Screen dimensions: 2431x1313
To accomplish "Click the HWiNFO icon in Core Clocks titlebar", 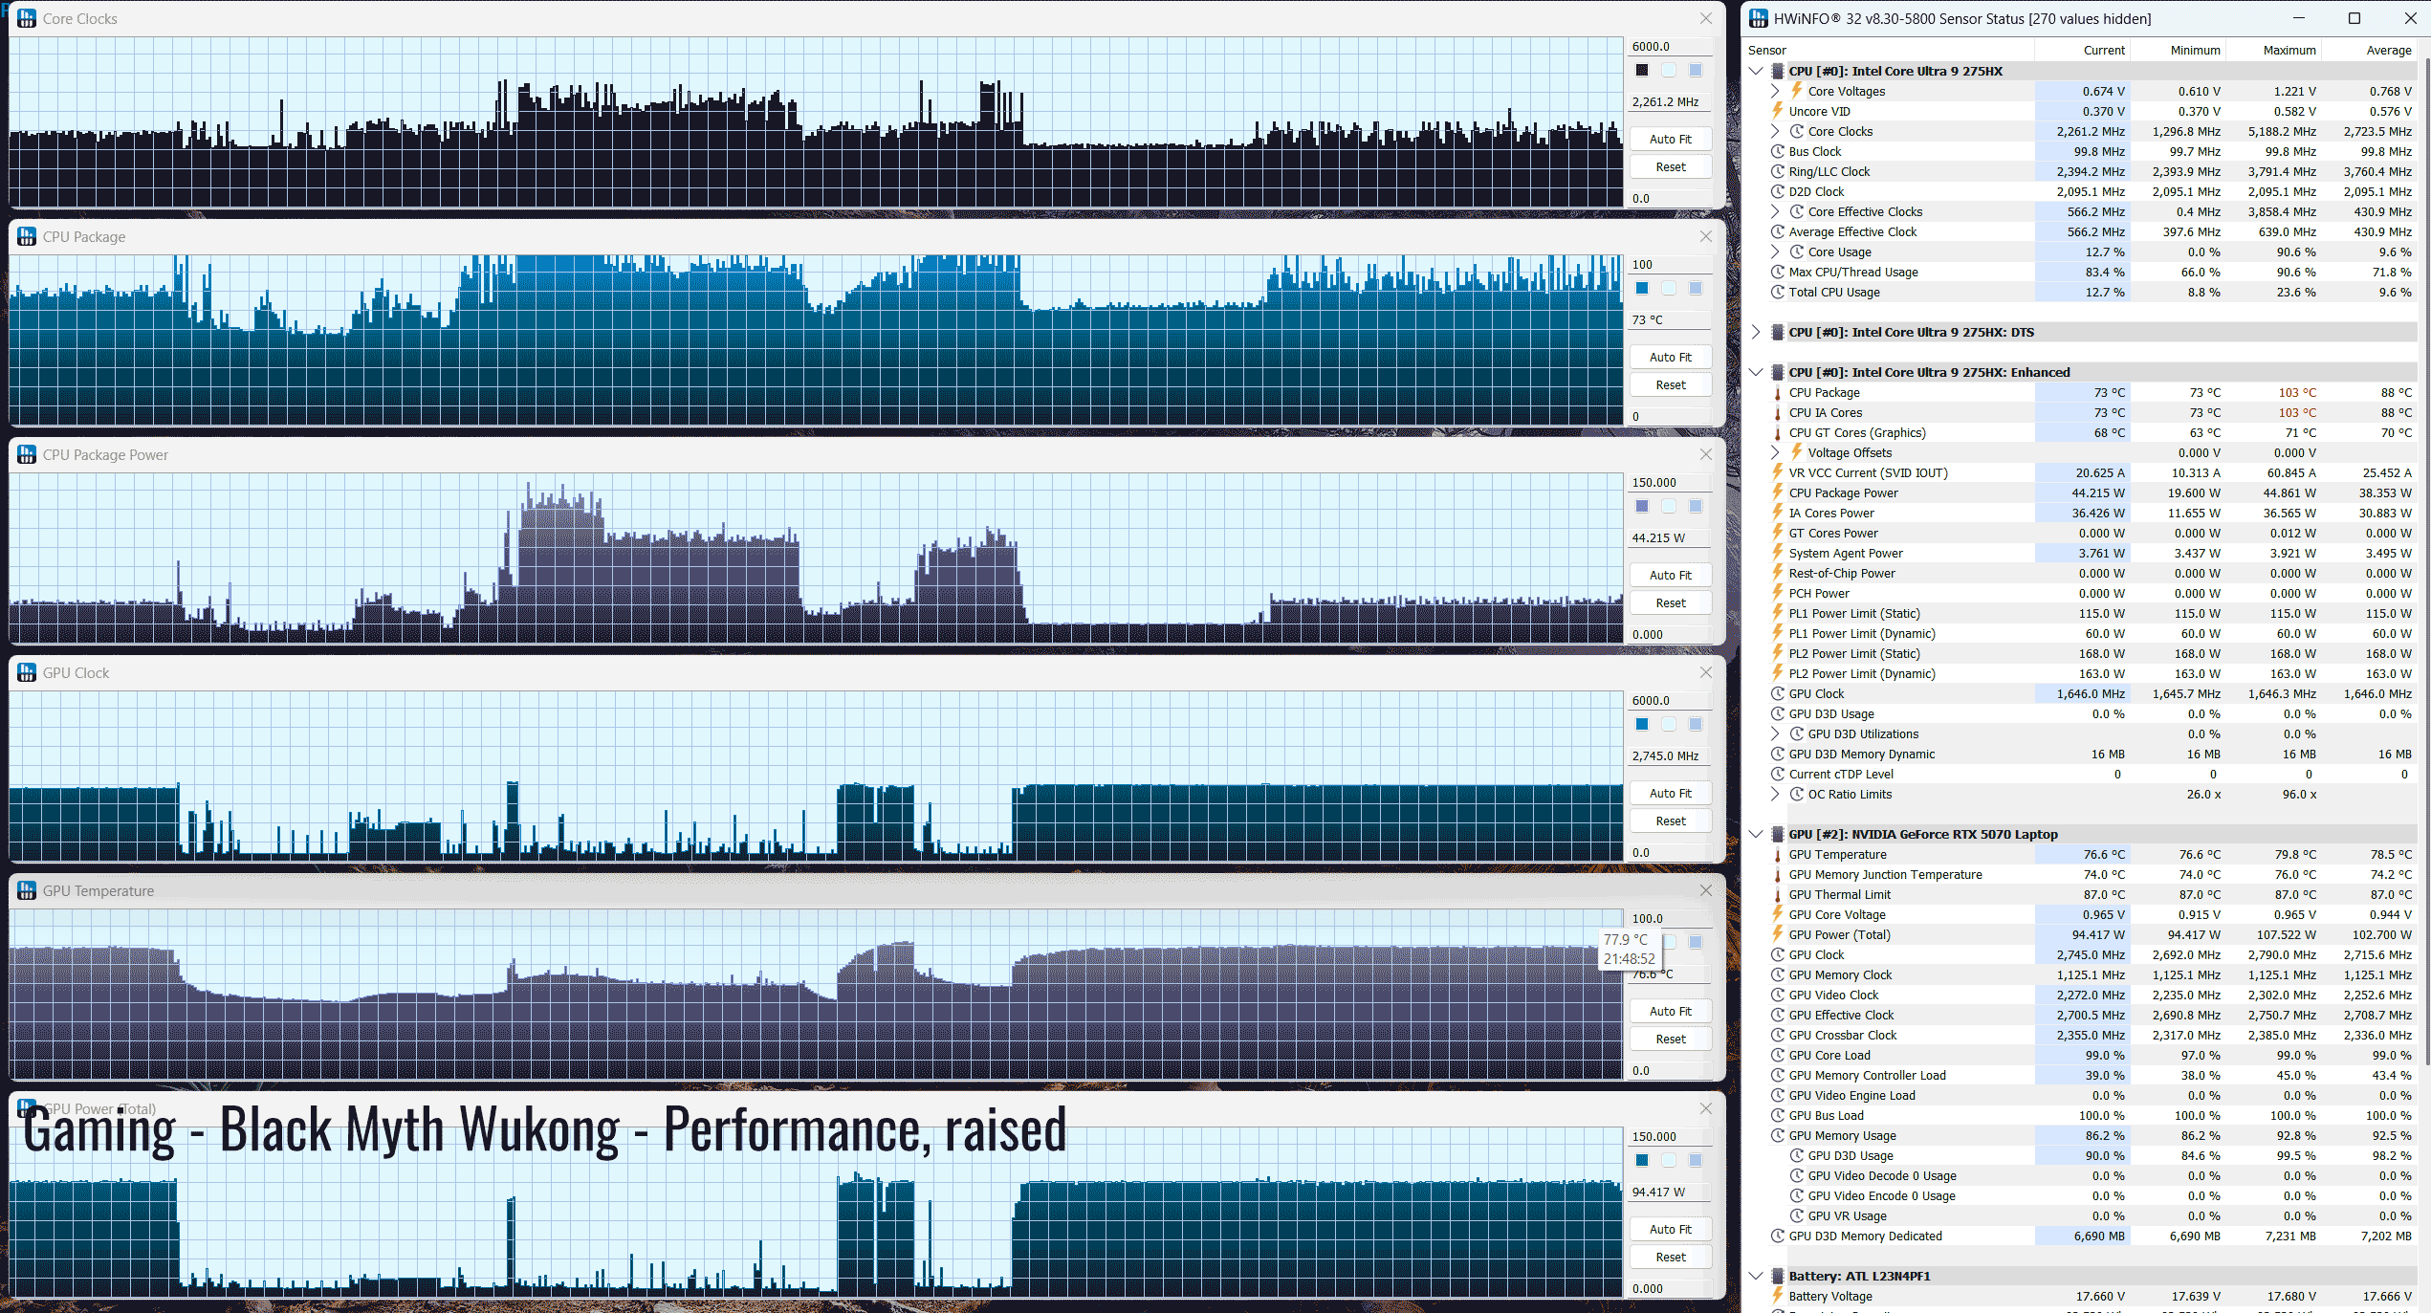I will coord(27,18).
